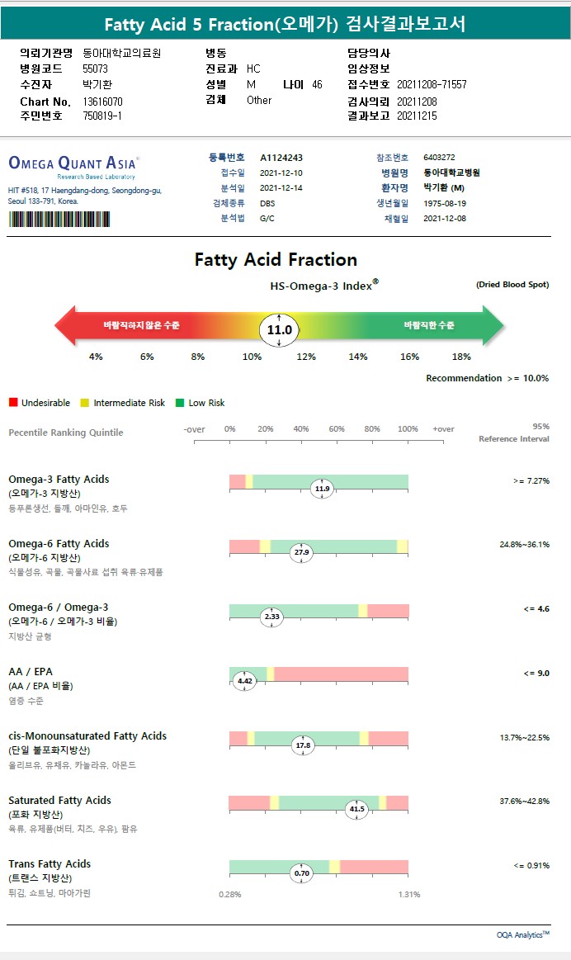Select the 11.9 Omega-3 Fatty Acids marker
Screen dimensions: 571x960
(x=322, y=489)
